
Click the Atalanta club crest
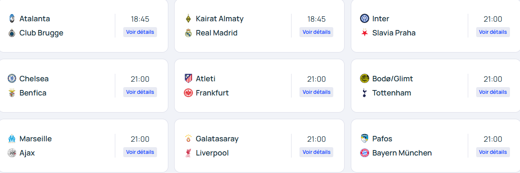[x=12, y=19]
